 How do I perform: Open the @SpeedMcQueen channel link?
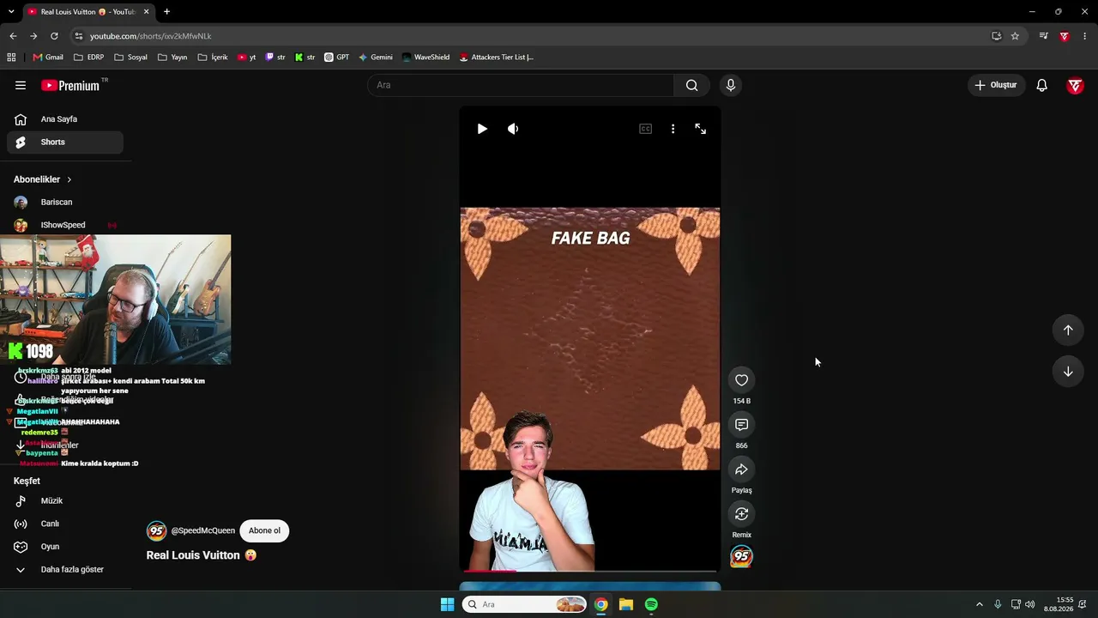point(203,530)
